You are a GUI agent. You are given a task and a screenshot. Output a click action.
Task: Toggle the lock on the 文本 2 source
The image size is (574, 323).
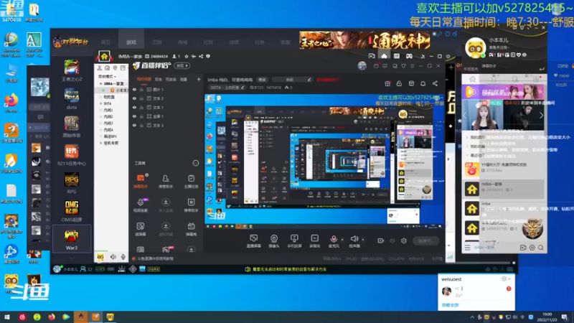[141, 98]
